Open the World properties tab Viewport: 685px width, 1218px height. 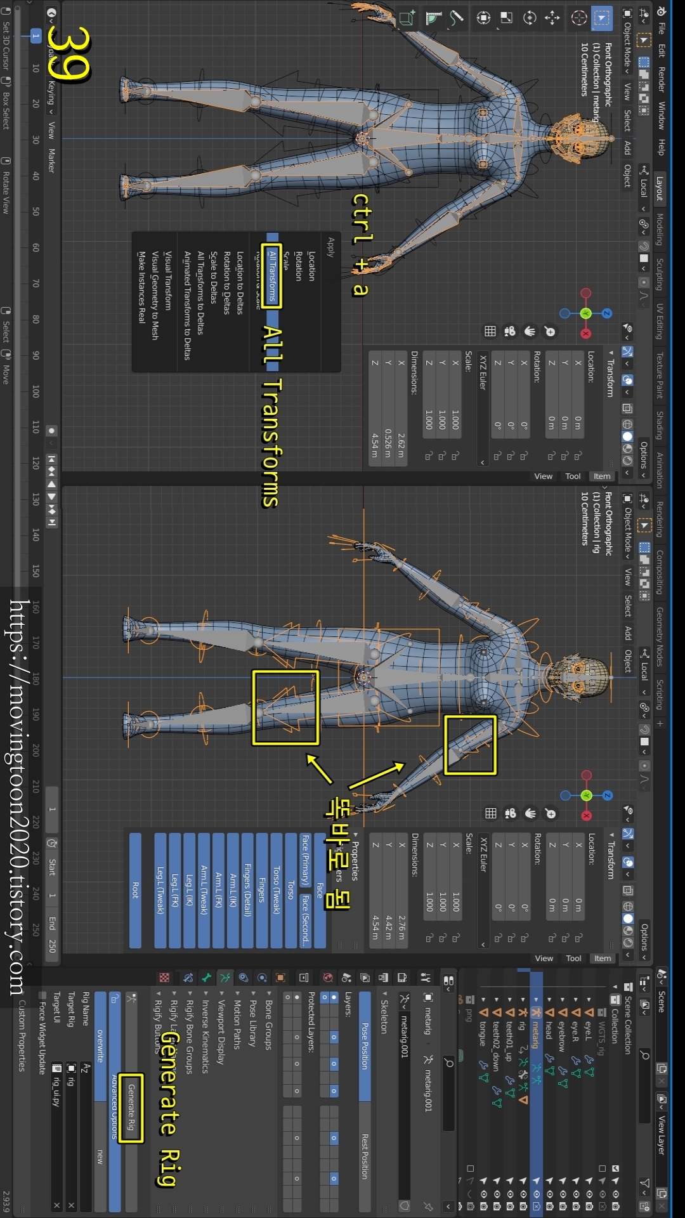point(328,978)
